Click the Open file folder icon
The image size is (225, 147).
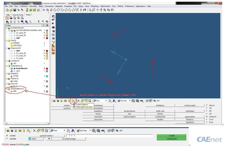tap(11, 10)
